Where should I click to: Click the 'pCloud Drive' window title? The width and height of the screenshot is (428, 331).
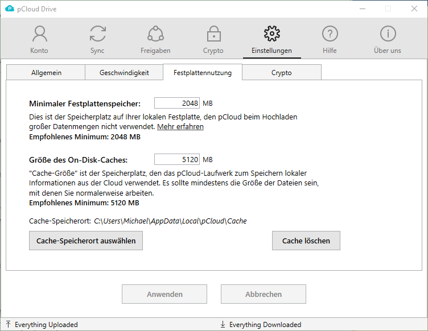click(37, 9)
